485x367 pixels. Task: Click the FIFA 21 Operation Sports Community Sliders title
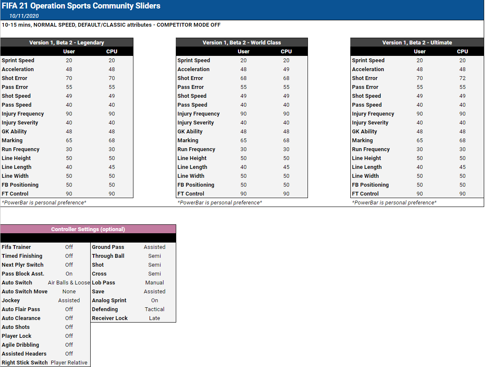(81, 6)
